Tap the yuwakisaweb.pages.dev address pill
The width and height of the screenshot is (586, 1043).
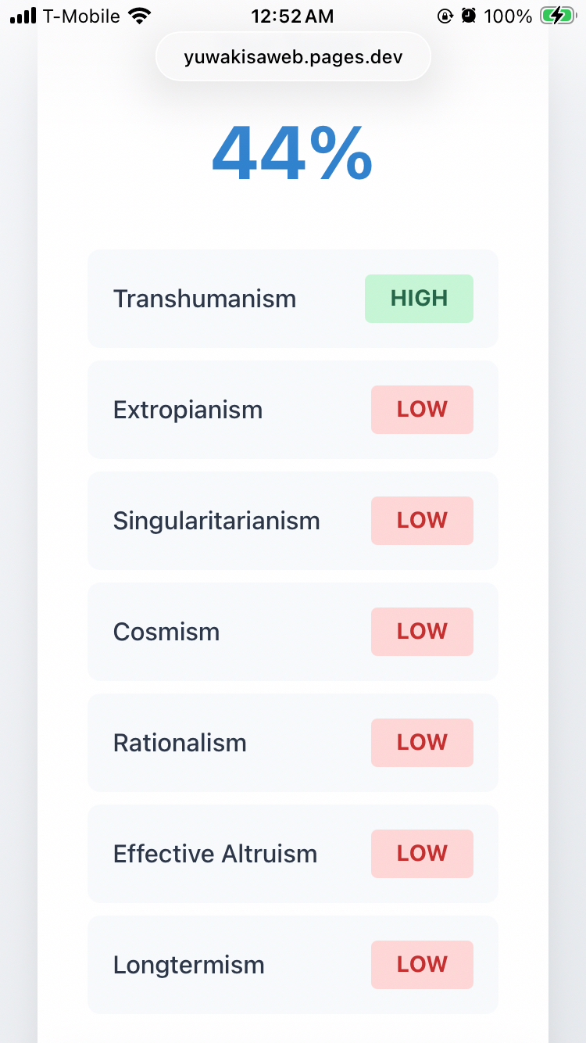[x=293, y=56]
